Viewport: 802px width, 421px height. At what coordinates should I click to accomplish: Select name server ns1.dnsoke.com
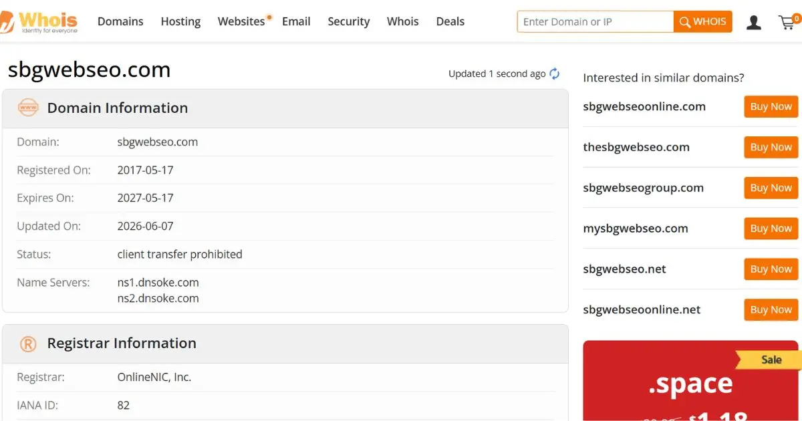pos(158,283)
